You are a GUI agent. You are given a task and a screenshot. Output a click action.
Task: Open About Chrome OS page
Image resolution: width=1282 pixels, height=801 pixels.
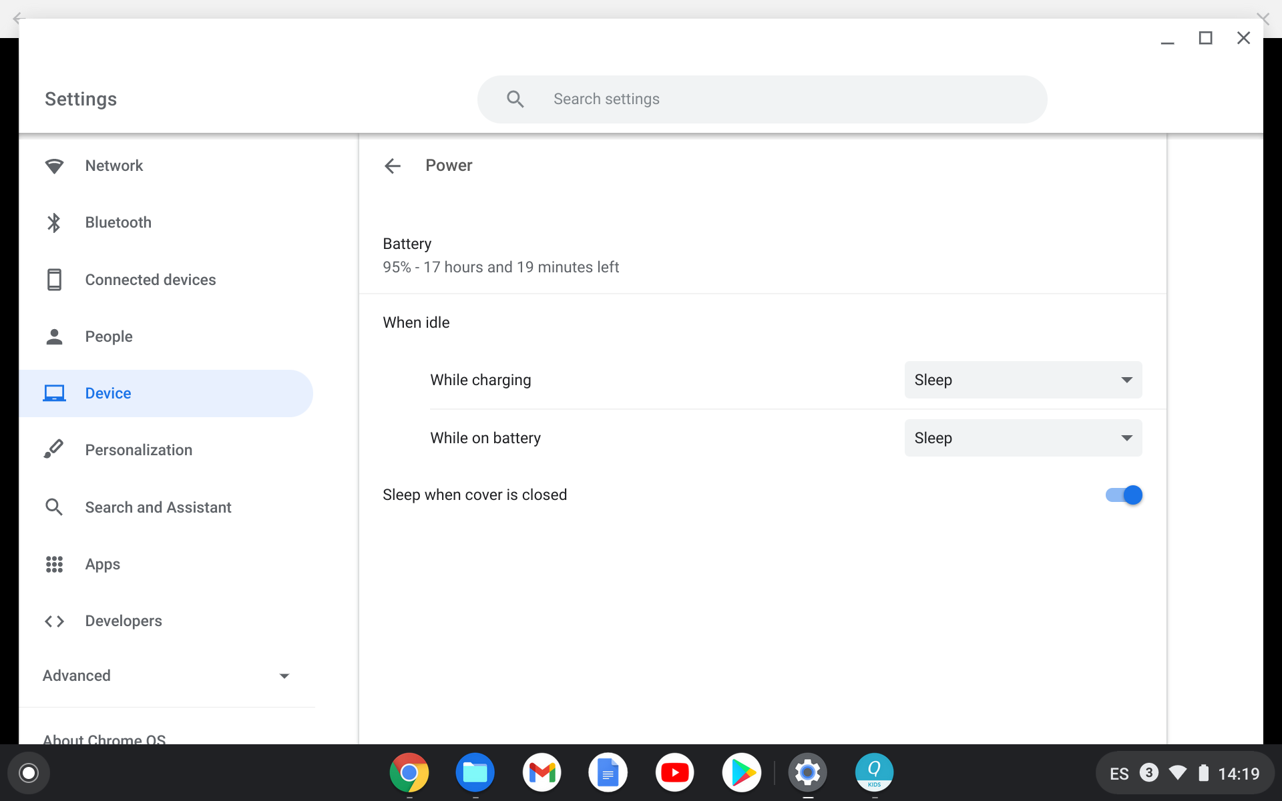104,738
